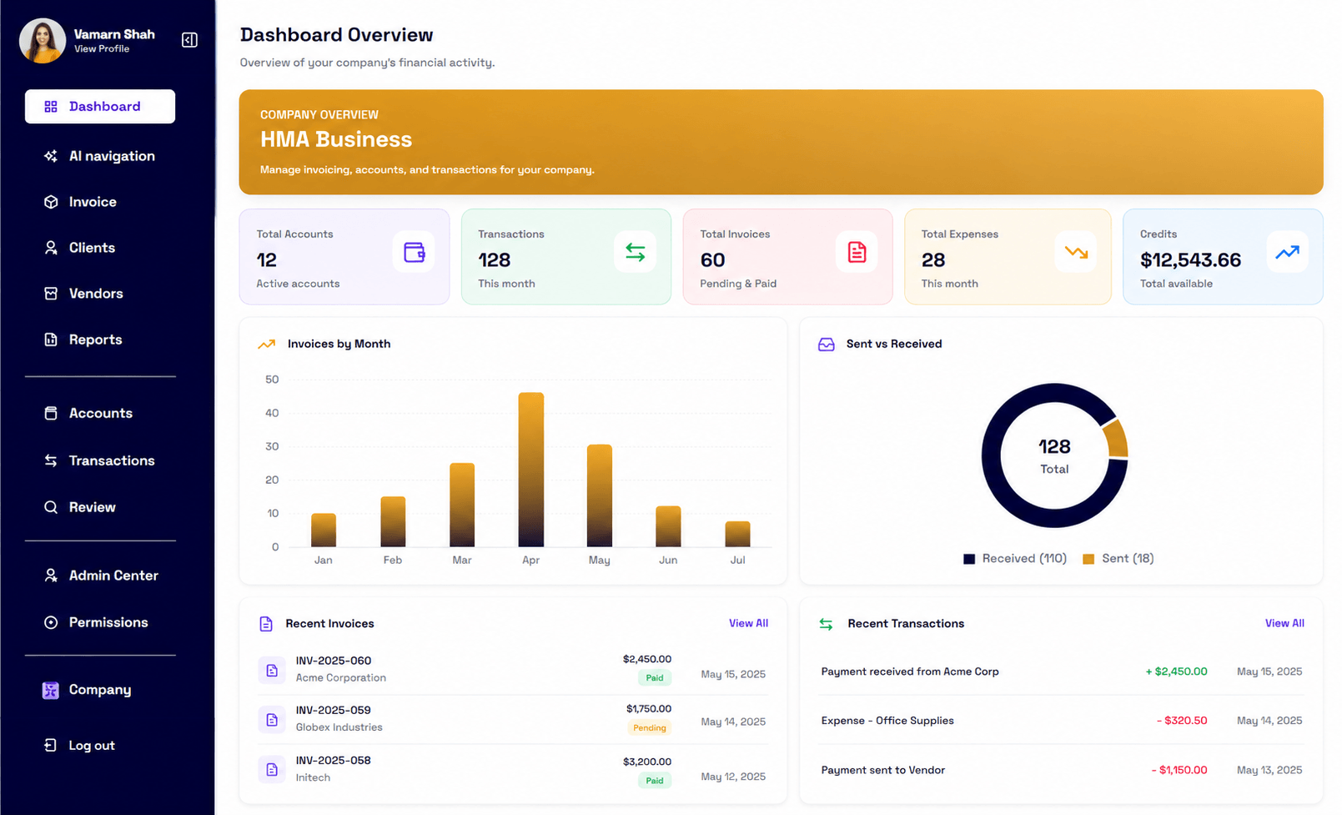Click the Paid badge on INV-2025-058
Viewport: 1342px width, 815px height.
[x=655, y=781]
